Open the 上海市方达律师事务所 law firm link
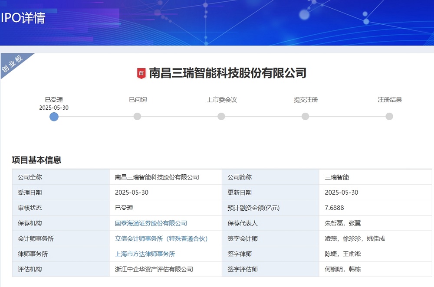 [144, 254]
